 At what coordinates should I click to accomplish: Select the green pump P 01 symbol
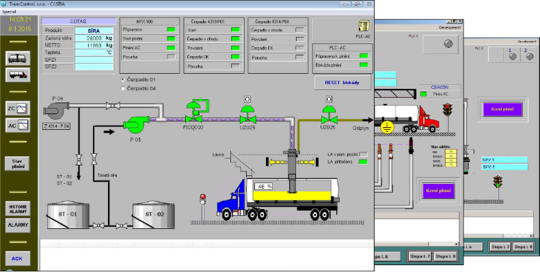(x=137, y=124)
